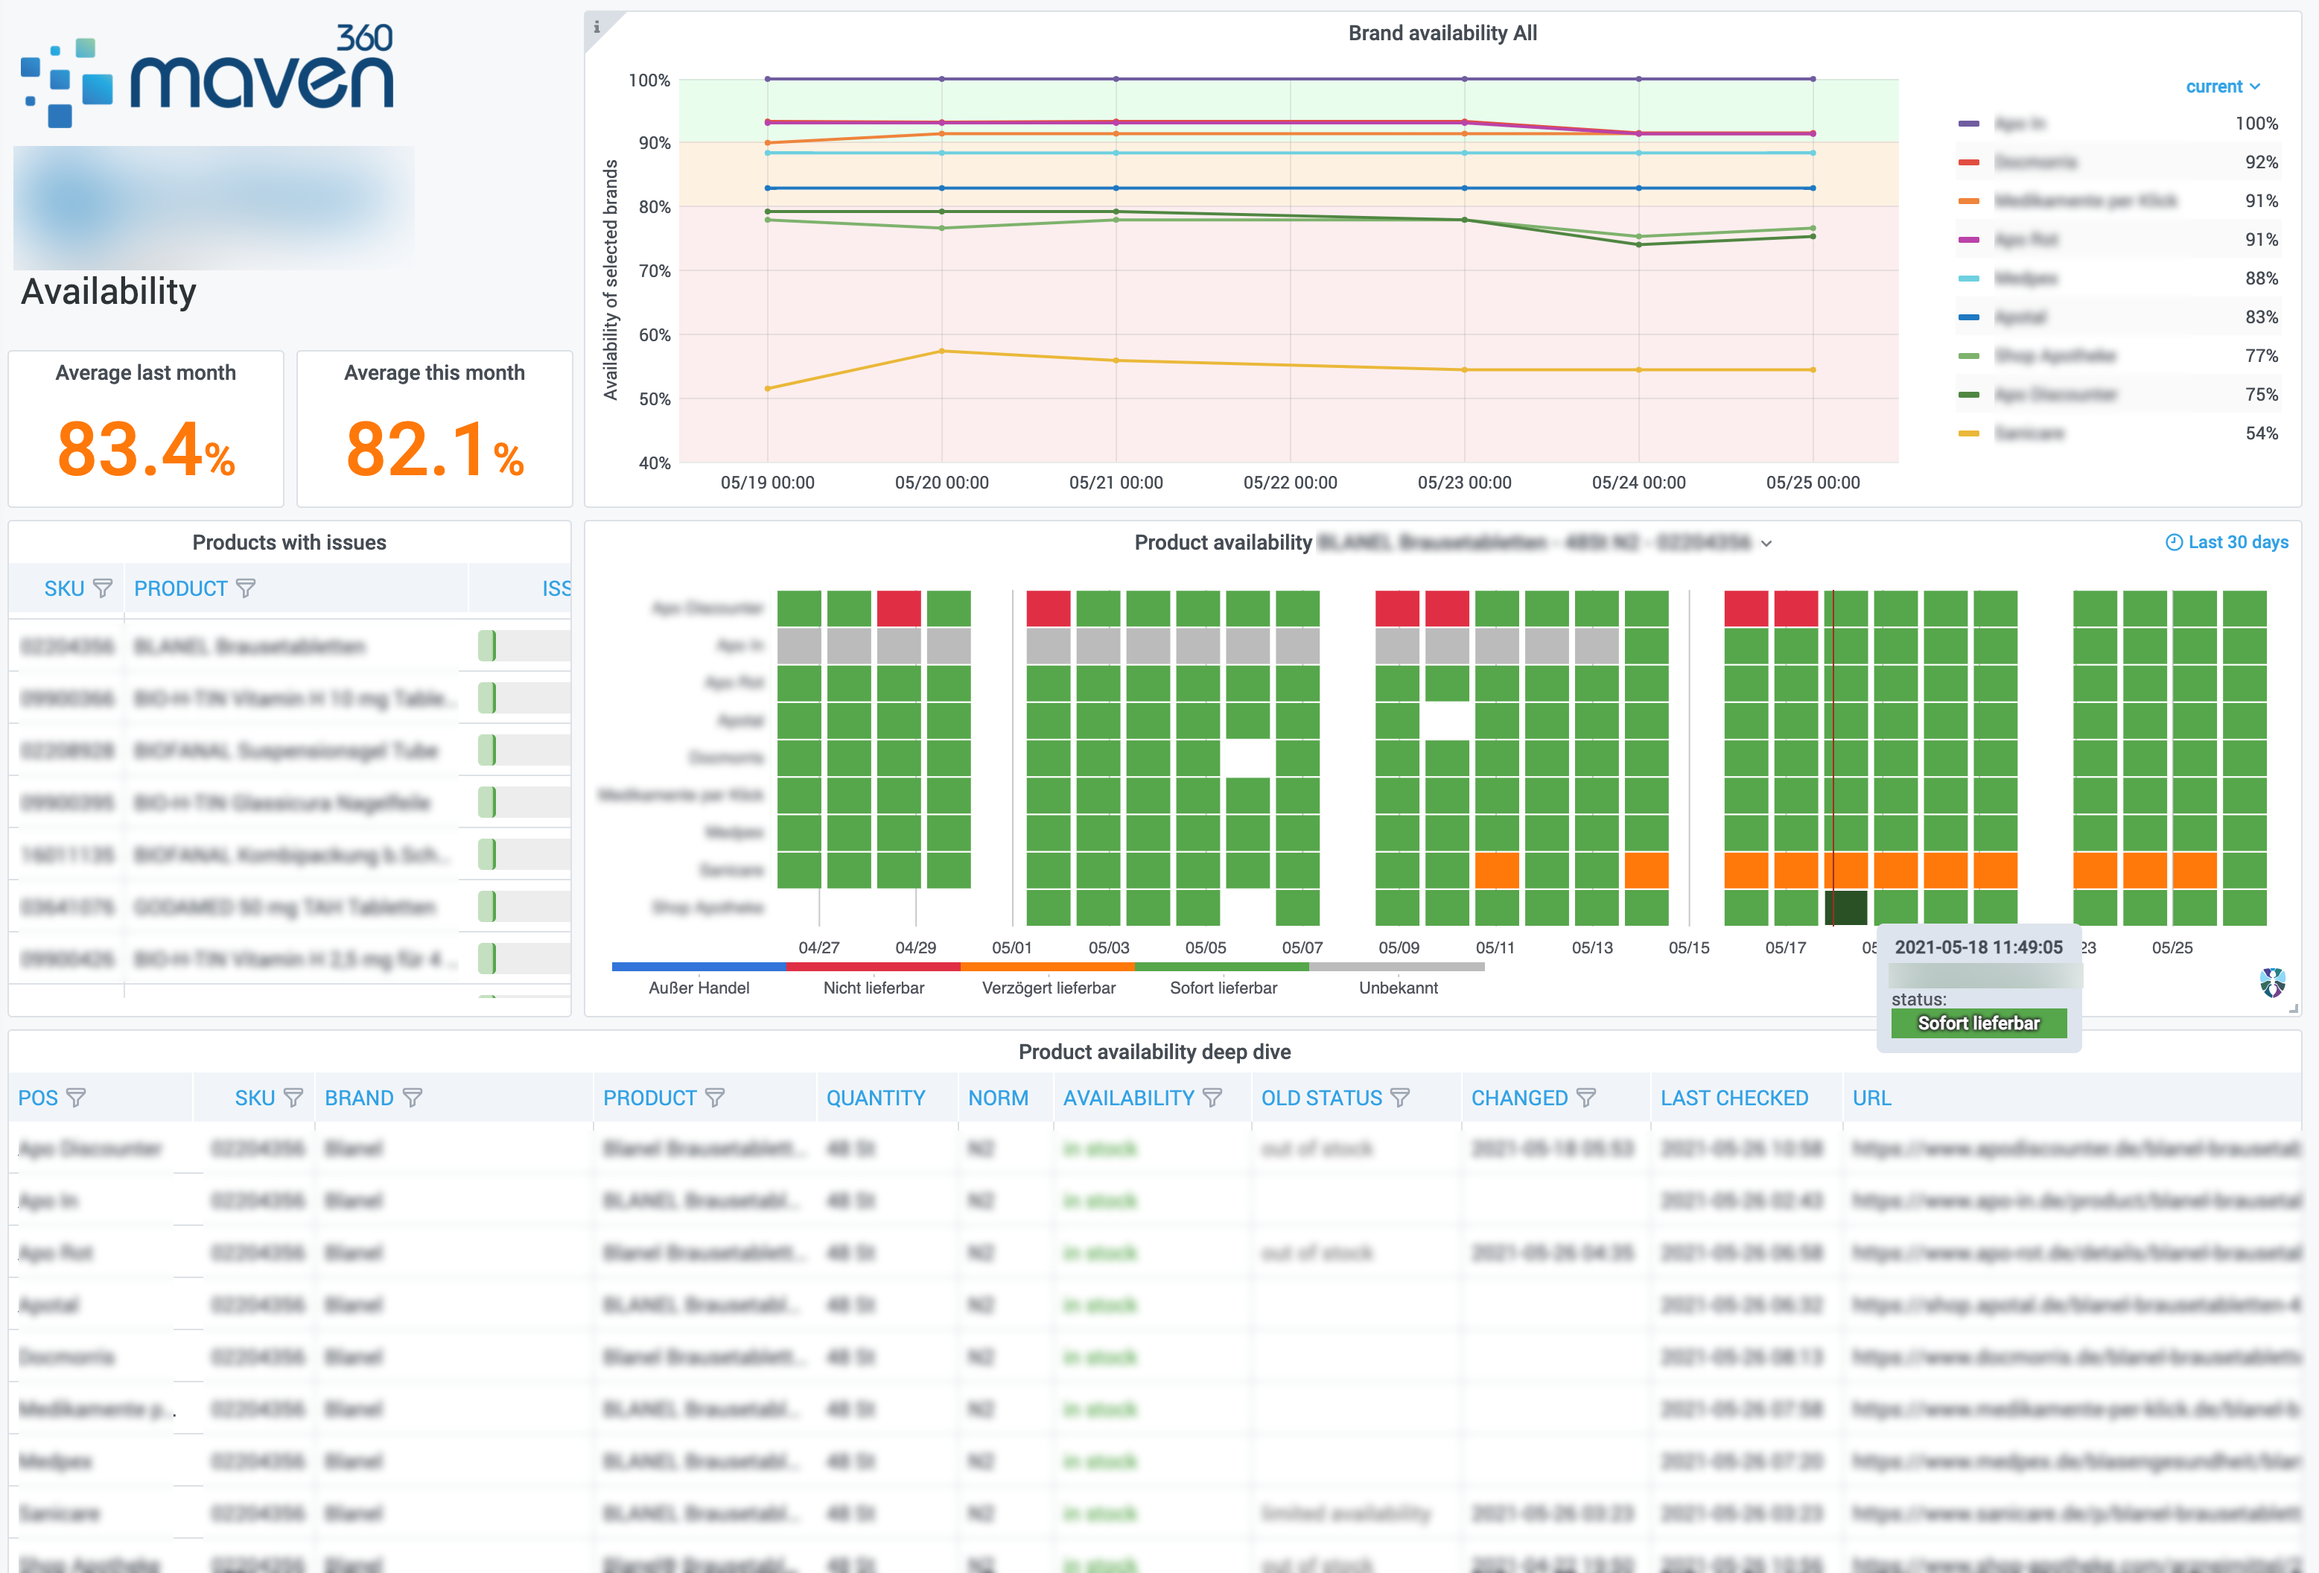
Task: Open the 'current' legend sort dropdown
Action: coord(2222,87)
